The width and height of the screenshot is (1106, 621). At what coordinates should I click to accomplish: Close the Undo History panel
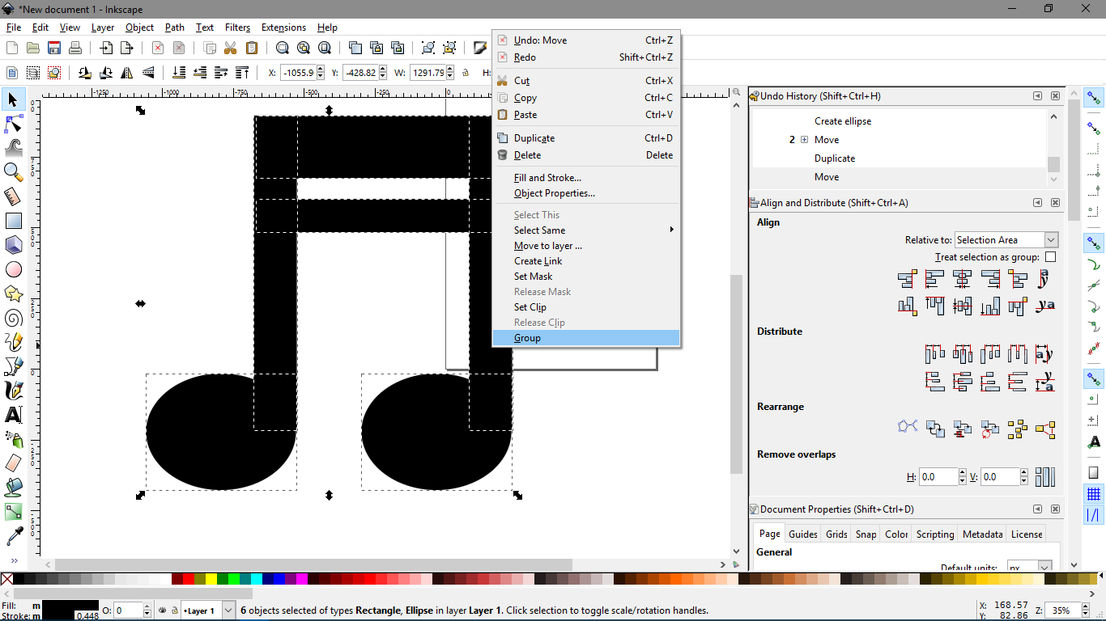tap(1055, 96)
